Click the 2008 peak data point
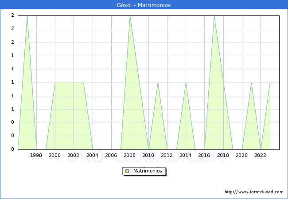This screenshot has height=199, width=288. point(130,16)
